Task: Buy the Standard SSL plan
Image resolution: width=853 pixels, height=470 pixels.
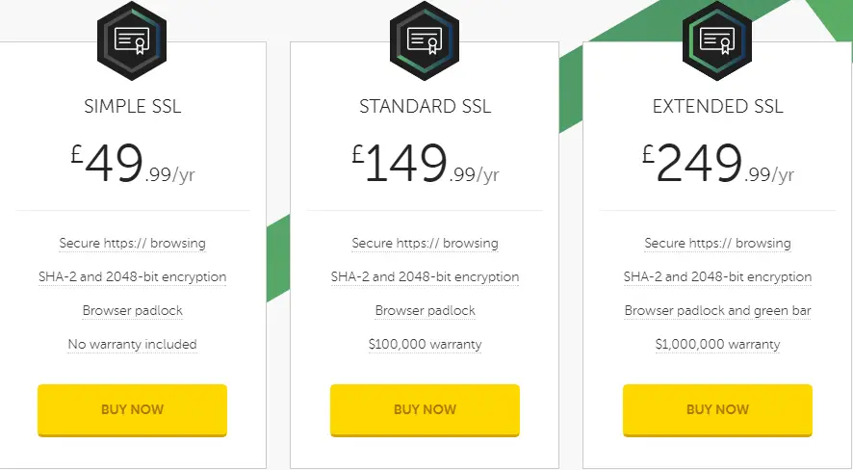Action: (425, 410)
